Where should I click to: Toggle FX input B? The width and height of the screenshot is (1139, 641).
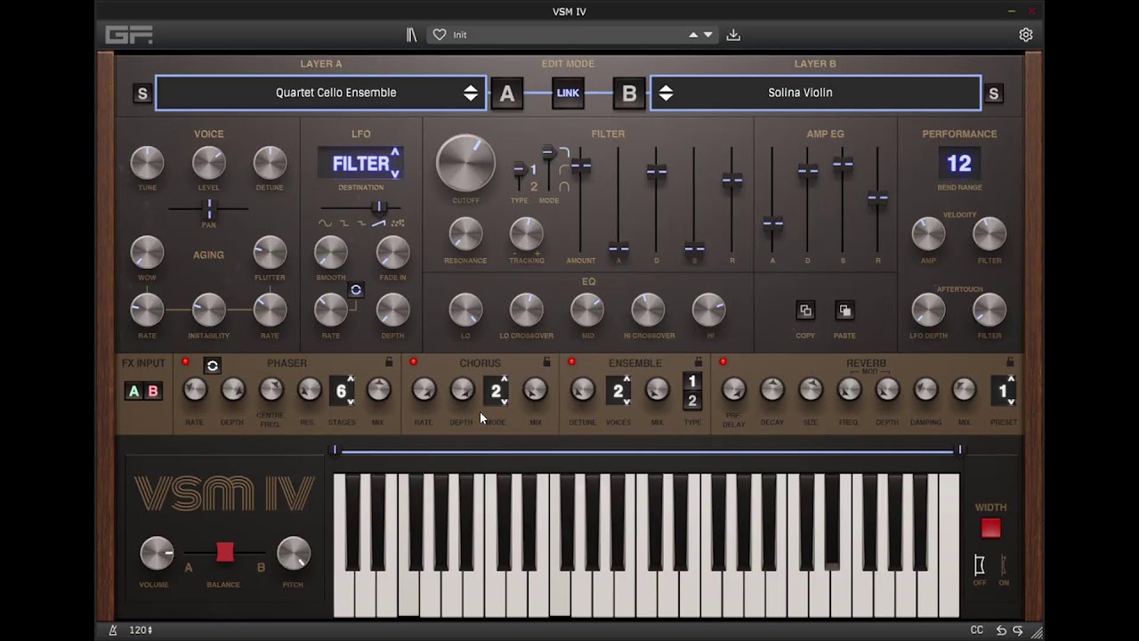click(153, 391)
